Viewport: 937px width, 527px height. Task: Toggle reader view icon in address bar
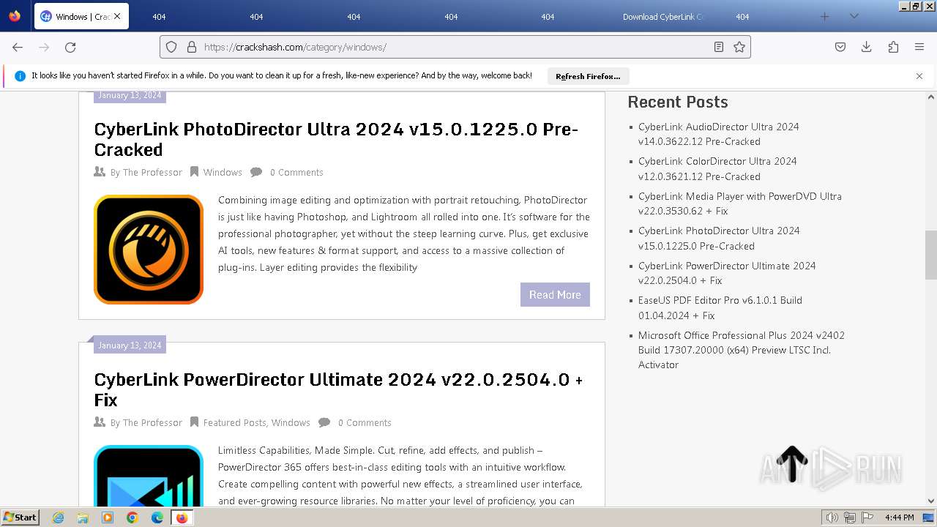point(719,47)
